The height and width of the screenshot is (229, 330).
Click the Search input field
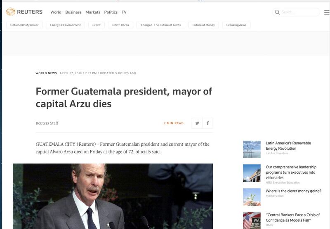pos(296,12)
